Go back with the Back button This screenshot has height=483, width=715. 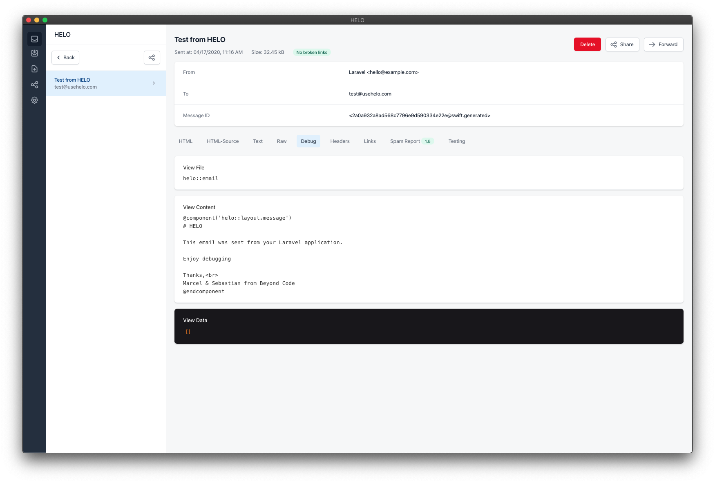65,58
